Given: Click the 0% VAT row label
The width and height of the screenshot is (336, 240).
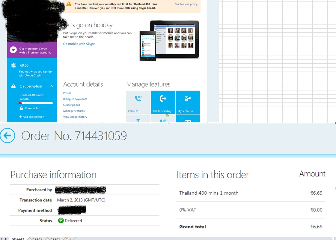Looking at the screenshot, I should (188, 210).
